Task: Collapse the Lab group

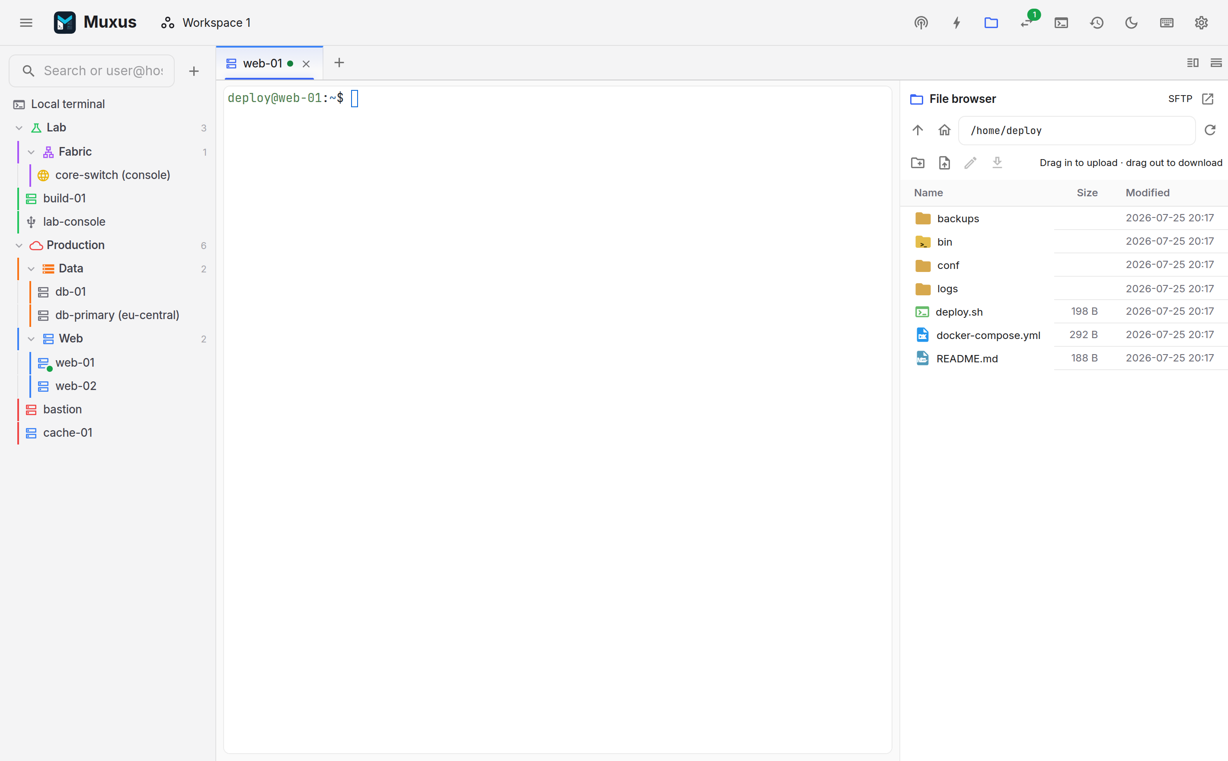Action: pyautogui.click(x=19, y=128)
